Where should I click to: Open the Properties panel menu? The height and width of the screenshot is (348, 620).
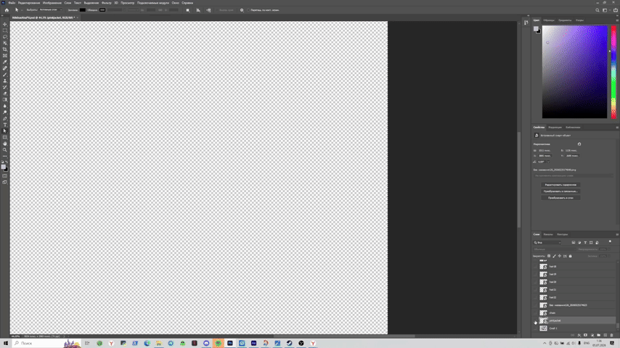(x=617, y=127)
